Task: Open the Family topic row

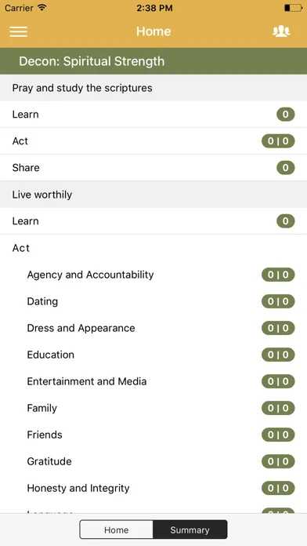Action: click(153, 408)
